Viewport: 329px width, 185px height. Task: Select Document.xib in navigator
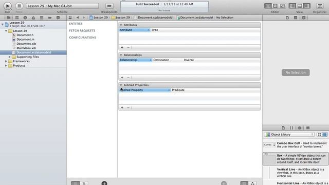click(26, 44)
